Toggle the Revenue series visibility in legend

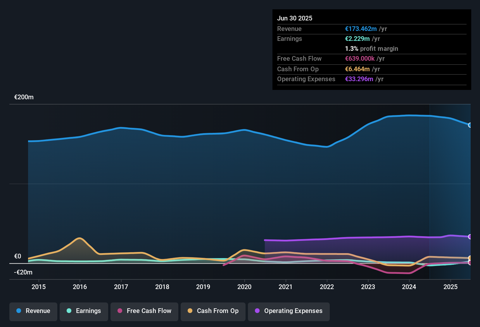(x=33, y=311)
